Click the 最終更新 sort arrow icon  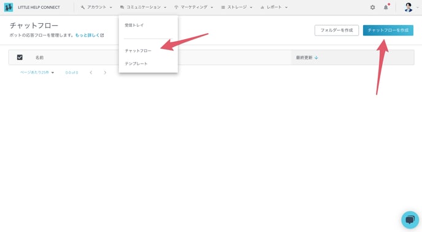pos(316,58)
